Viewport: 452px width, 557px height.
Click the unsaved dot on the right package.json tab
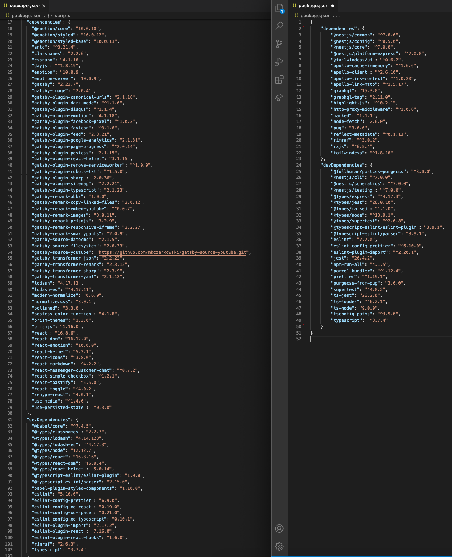coord(333,6)
